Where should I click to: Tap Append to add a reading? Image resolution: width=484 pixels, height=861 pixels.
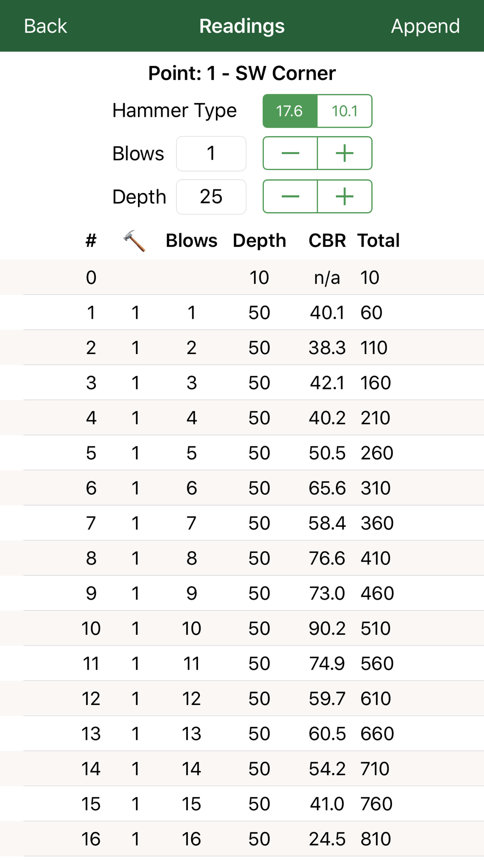point(425,26)
